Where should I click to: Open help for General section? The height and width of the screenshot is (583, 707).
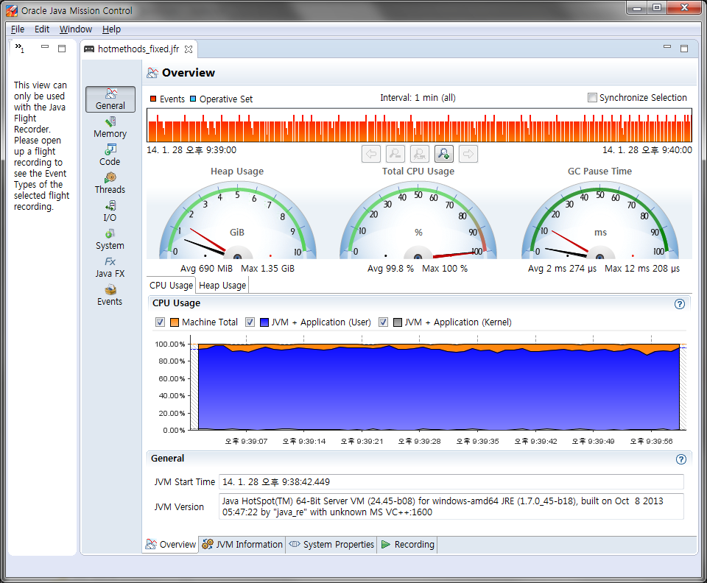(680, 459)
